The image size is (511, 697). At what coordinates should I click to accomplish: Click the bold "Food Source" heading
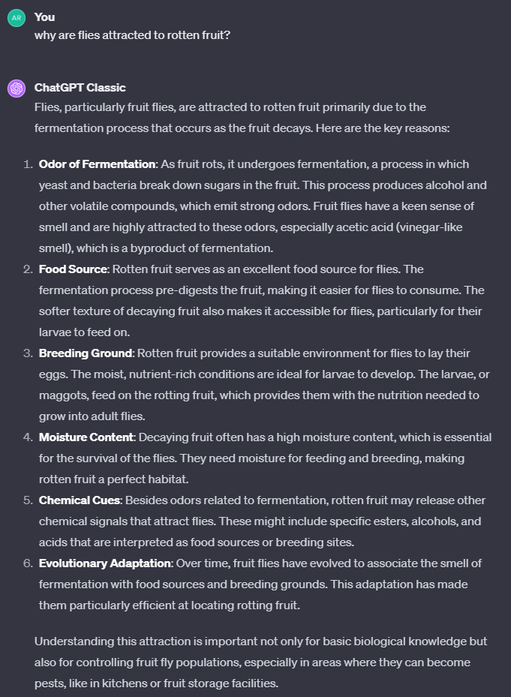click(x=73, y=269)
